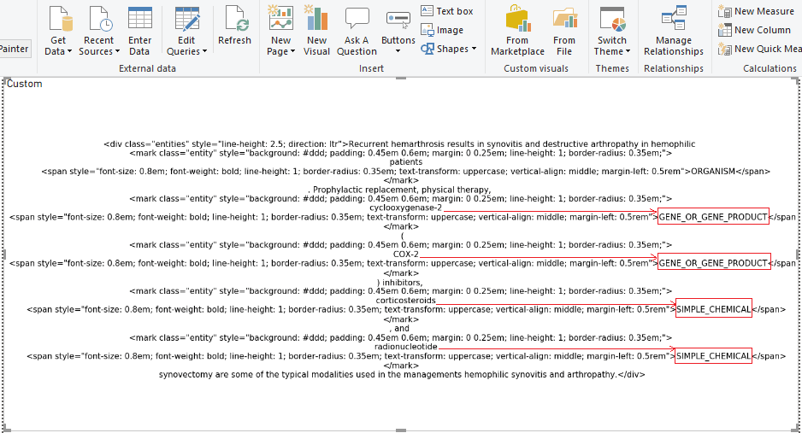
Task: Click the Switch Theme icon
Action: tap(612, 19)
